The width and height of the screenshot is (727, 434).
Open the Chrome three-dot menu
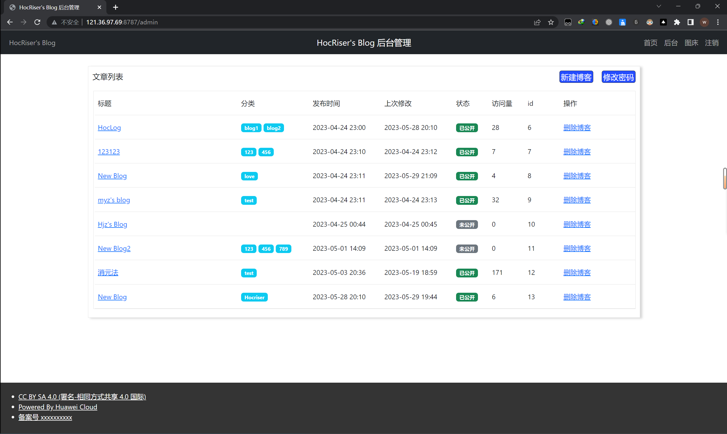[718, 22]
